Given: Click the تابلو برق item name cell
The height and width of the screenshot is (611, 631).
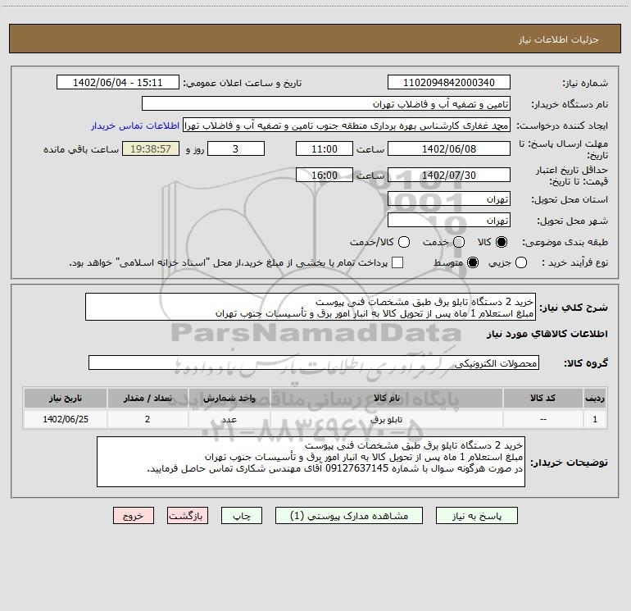Looking at the screenshot, I should click(386, 419).
